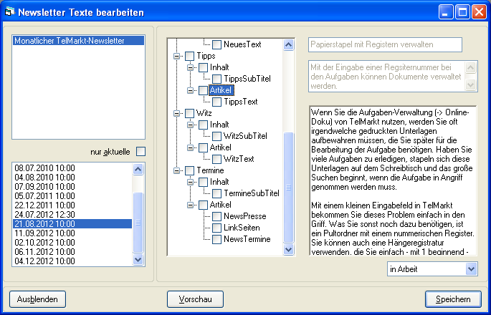Select TermineSubTitel in the tree

[x=251, y=193]
